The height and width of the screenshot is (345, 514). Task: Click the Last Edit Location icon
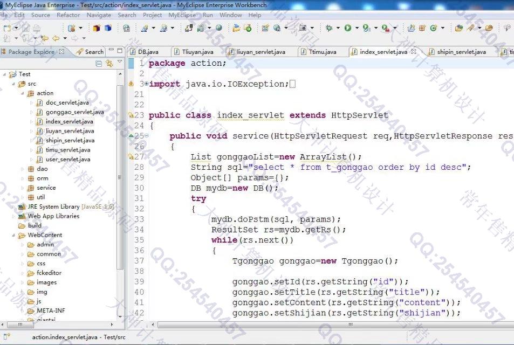pos(44,38)
